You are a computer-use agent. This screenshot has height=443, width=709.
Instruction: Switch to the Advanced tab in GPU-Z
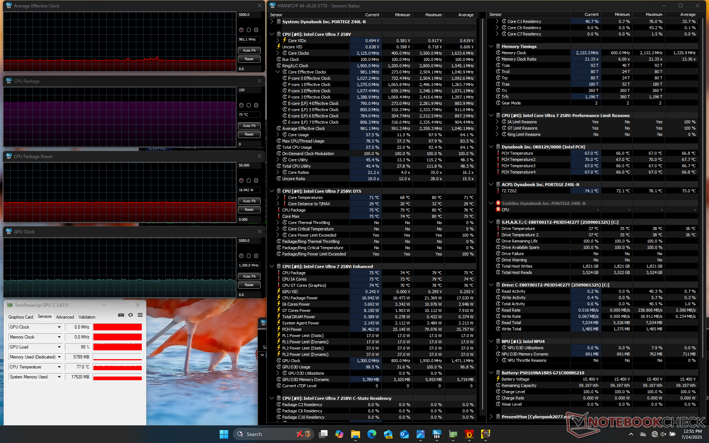click(65, 317)
